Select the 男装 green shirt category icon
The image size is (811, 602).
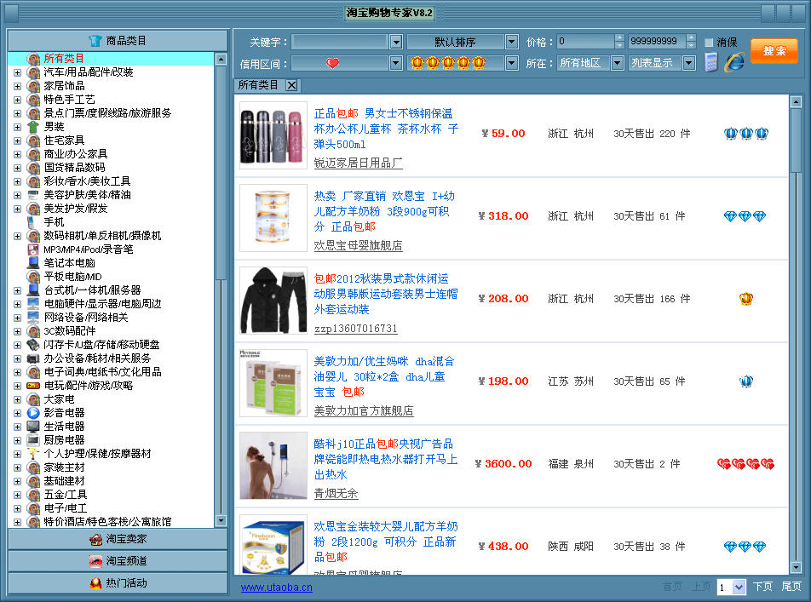[33, 127]
